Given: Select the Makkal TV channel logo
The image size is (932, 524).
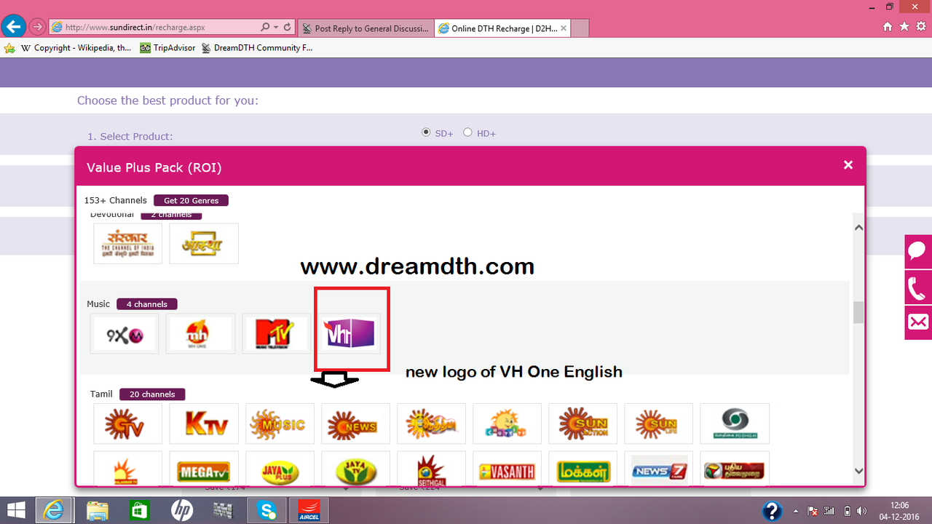Looking at the screenshot, I should pos(582,469).
